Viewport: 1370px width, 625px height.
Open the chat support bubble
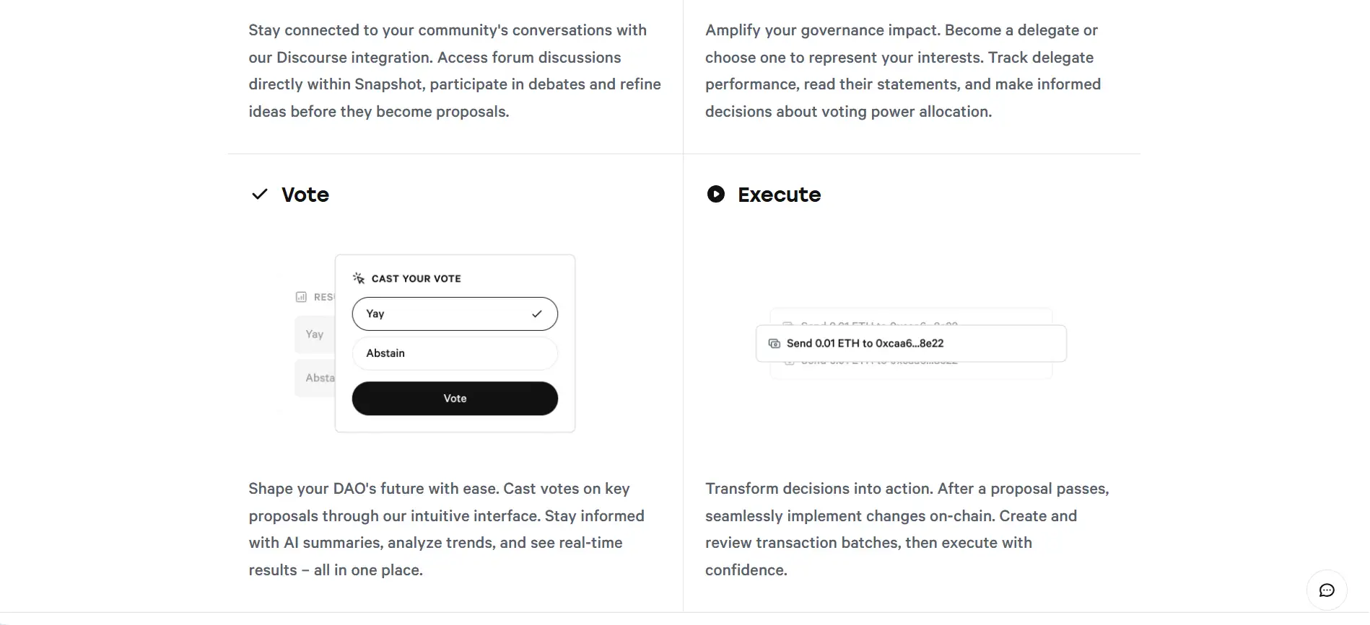pyautogui.click(x=1326, y=590)
